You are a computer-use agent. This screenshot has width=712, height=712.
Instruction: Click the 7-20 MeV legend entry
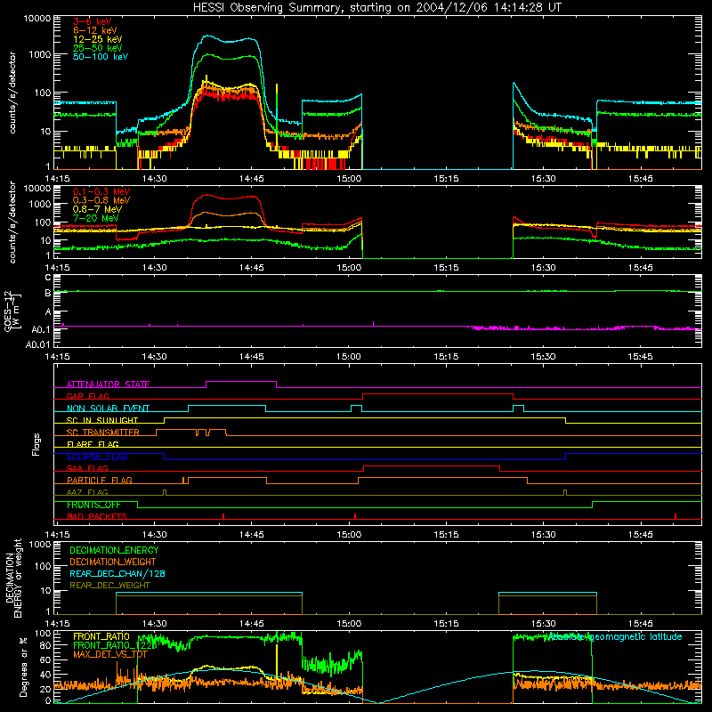tap(96, 218)
